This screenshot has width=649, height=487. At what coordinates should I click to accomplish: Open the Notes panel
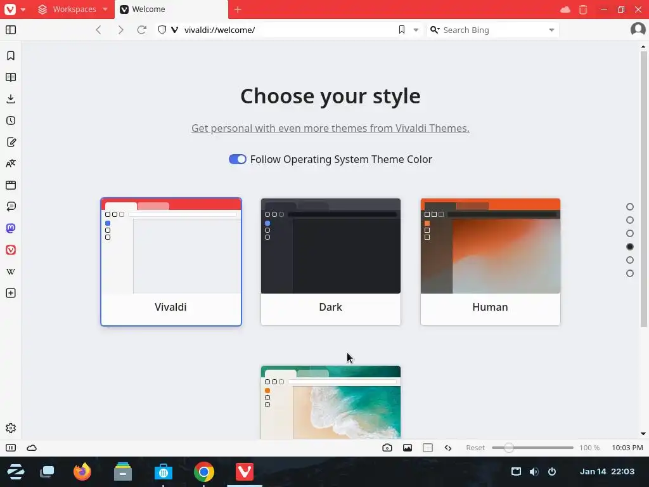(x=11, y=142)
